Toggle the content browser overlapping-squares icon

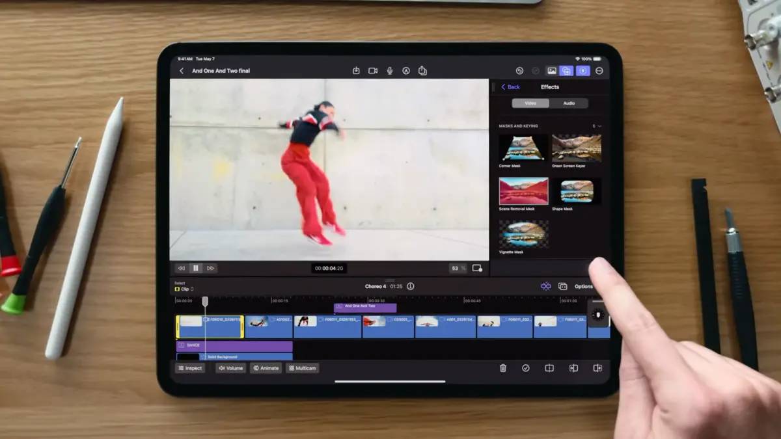point(566,71)
